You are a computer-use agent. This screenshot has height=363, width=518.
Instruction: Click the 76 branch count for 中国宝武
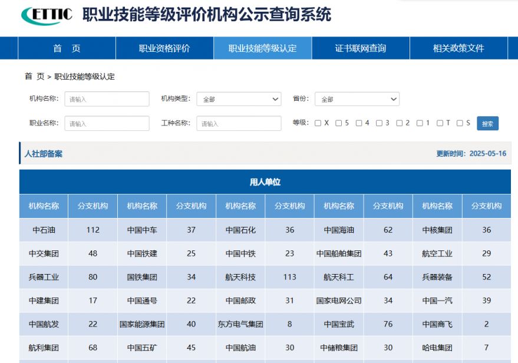coord(388,324)
